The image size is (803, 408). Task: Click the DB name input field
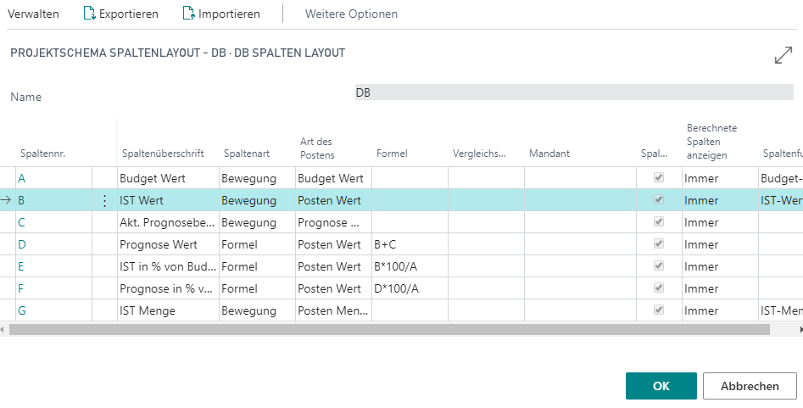pos(574,92)
